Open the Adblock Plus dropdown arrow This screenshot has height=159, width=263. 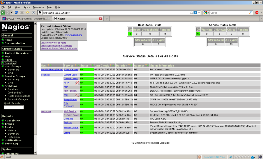[x=261, y=13]
